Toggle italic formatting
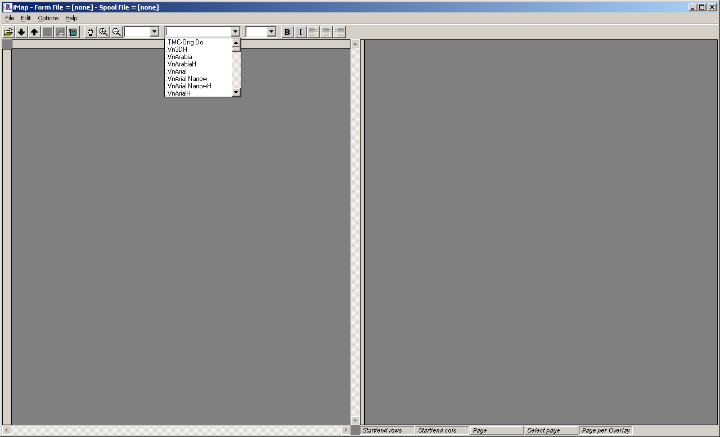The width and height of the screenshot is (720, 437). (300, 32)
